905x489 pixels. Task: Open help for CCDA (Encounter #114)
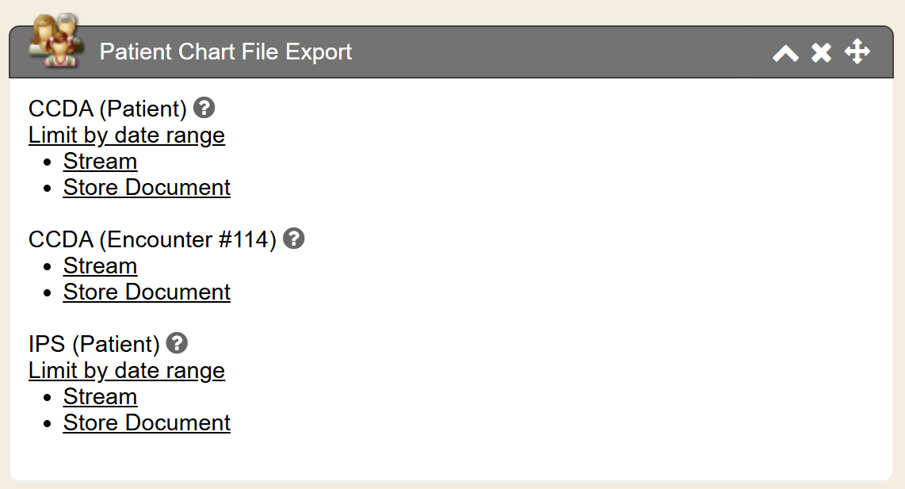294,239
